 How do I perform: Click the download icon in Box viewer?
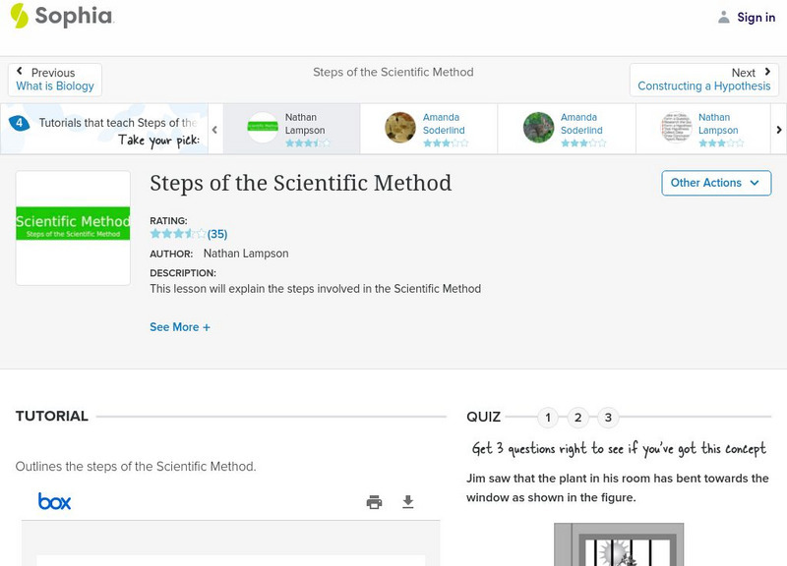408,502
